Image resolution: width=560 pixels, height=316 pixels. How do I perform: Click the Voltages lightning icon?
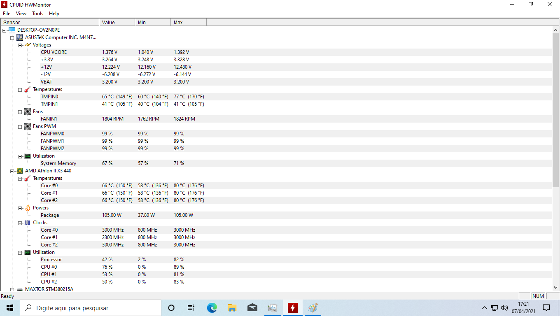click(27, 45)
